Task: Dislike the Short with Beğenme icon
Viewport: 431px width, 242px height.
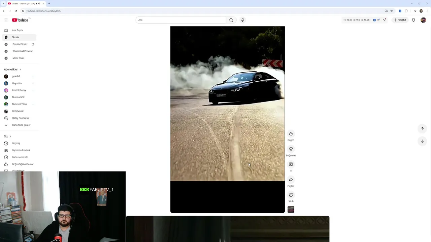Action: (x=291, y=149)
